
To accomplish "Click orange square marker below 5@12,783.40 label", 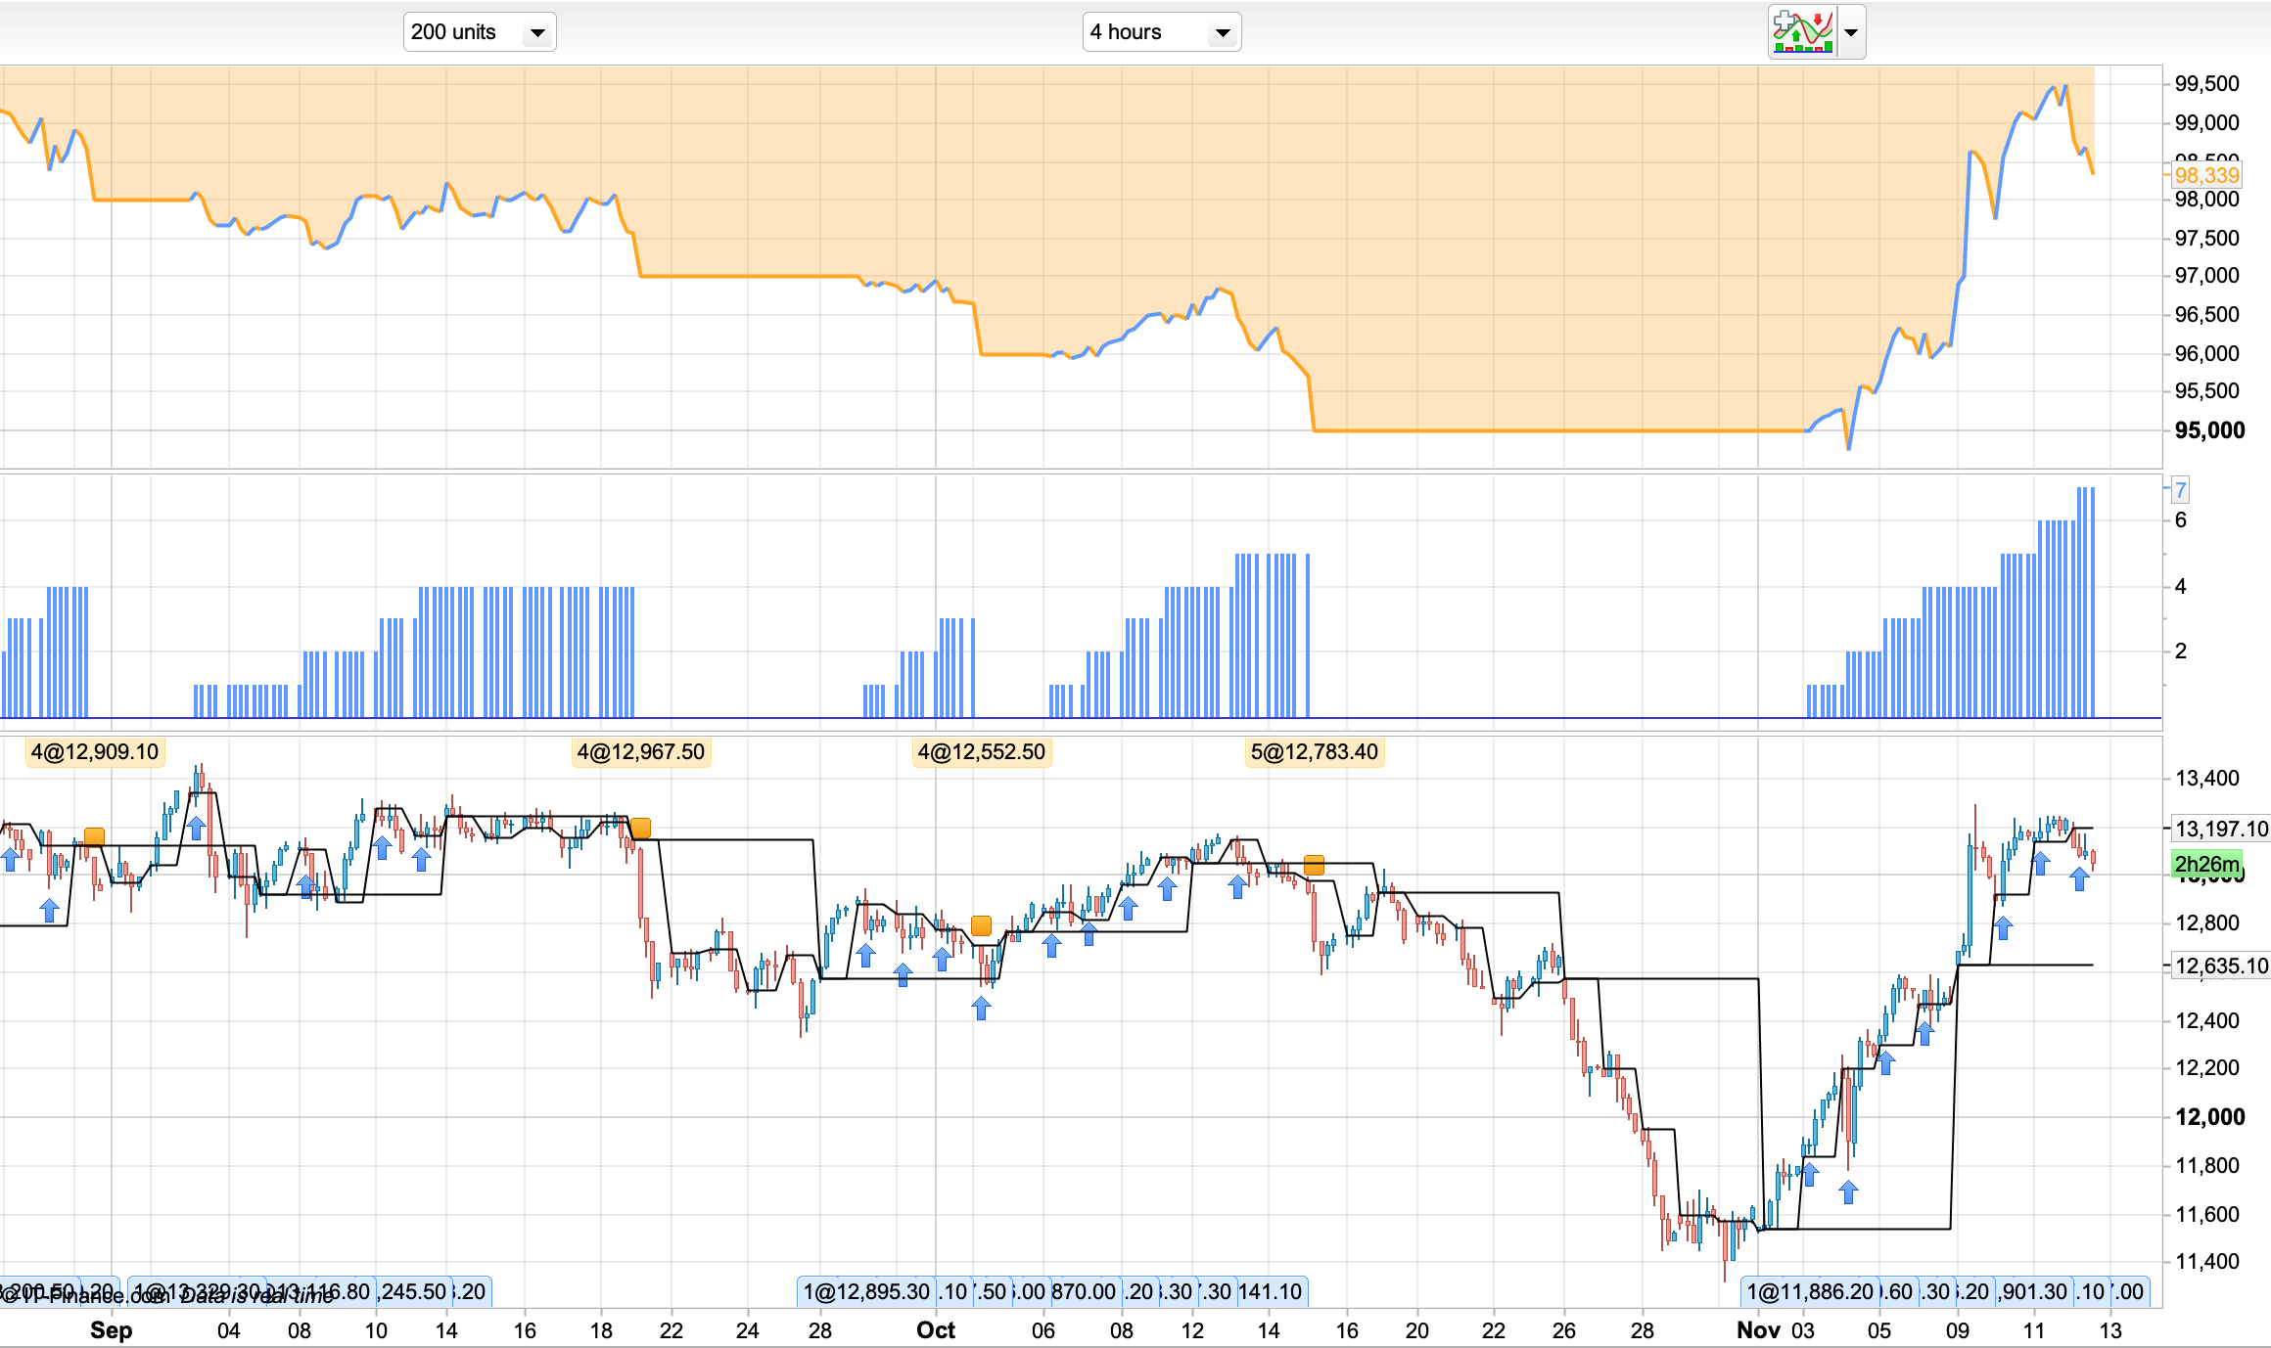I will click(x=1314, y=865).
